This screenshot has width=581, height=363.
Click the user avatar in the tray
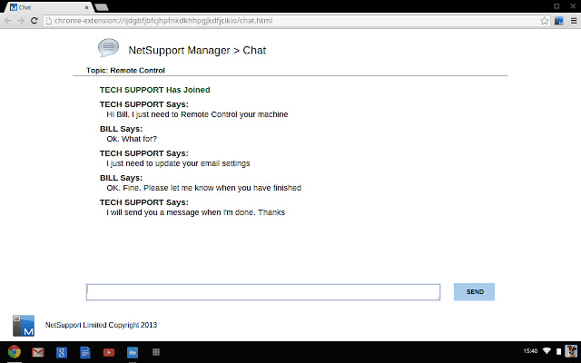[x=571, y=351]
